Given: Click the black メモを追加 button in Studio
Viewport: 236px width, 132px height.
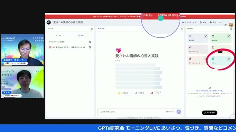Looking at the screenshot, I should pyautogui.click(x=209, y=113).
